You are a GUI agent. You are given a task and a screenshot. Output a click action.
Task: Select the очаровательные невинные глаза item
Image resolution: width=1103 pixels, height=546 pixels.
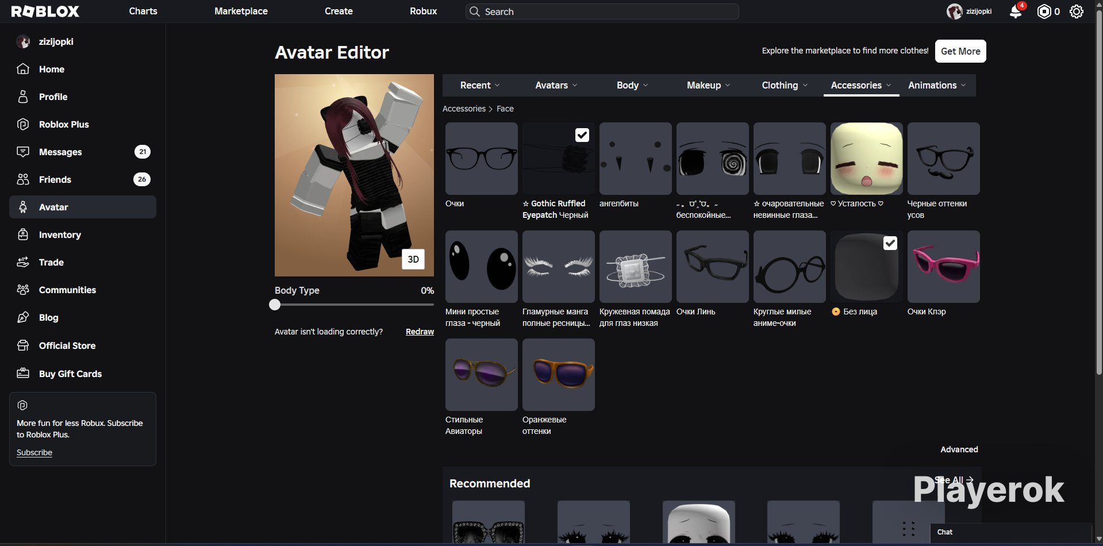point(790,159)
